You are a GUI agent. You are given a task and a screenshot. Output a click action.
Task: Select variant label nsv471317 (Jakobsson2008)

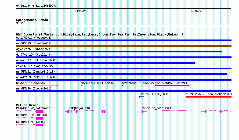pyautogui.click(x=36, y=60)
